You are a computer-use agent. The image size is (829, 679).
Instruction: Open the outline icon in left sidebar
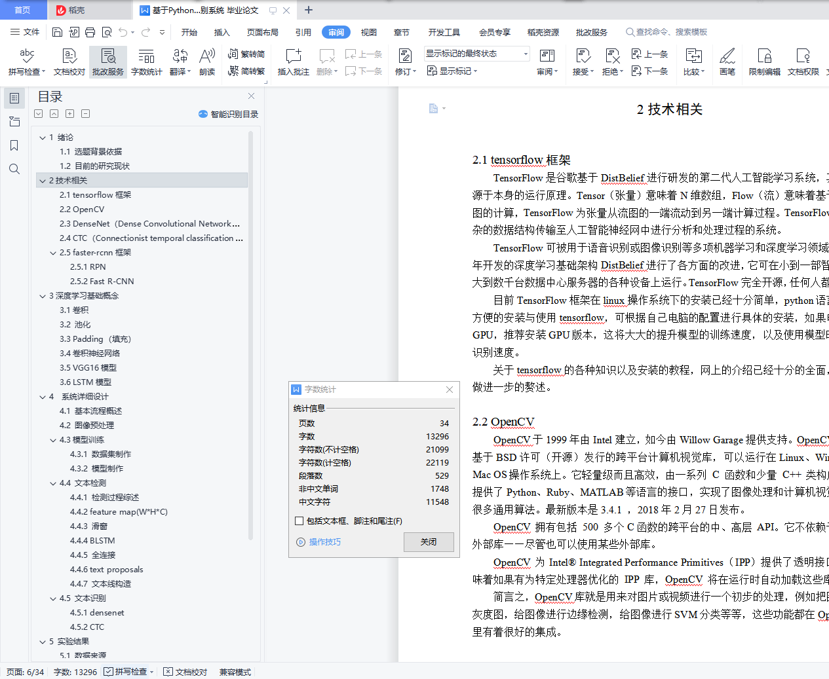[14, 98]
